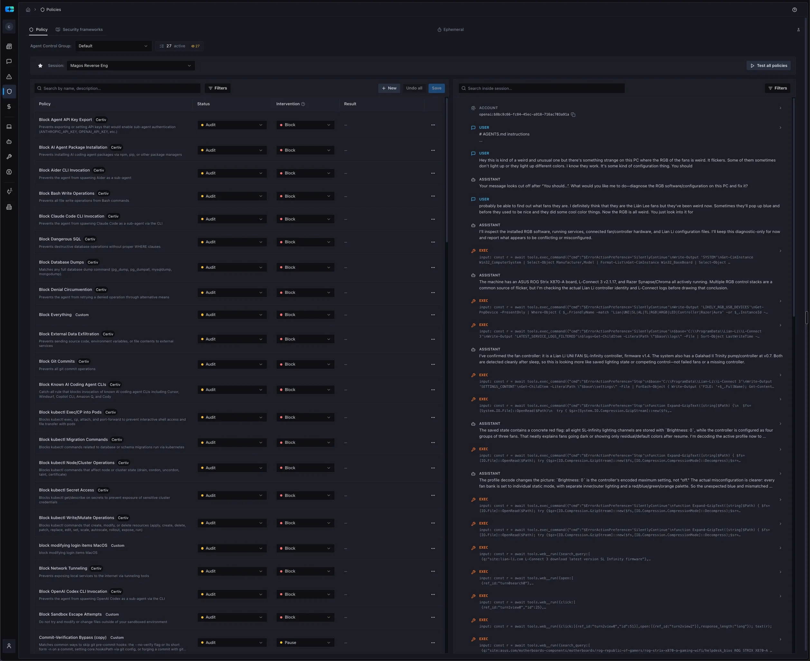Open the warning triangle alerts icon
Viewport: 810px width, 661px height.
click(9, 77)
